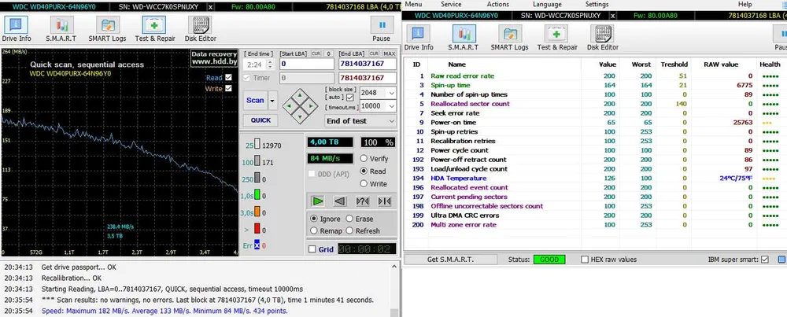Click the Data recovery www.hdd.by link
Screen dimensions: 787x317
[x=214, y=58]
